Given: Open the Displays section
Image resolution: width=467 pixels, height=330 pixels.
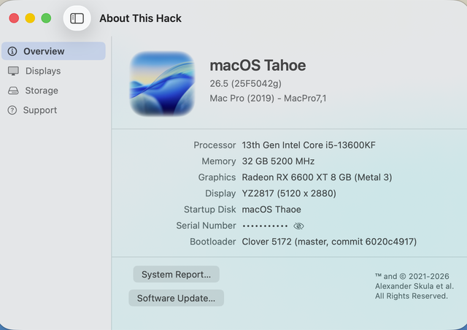Looking at the screenshot, I should click(43, 71).
